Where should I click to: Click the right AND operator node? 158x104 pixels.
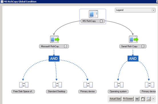133,58
